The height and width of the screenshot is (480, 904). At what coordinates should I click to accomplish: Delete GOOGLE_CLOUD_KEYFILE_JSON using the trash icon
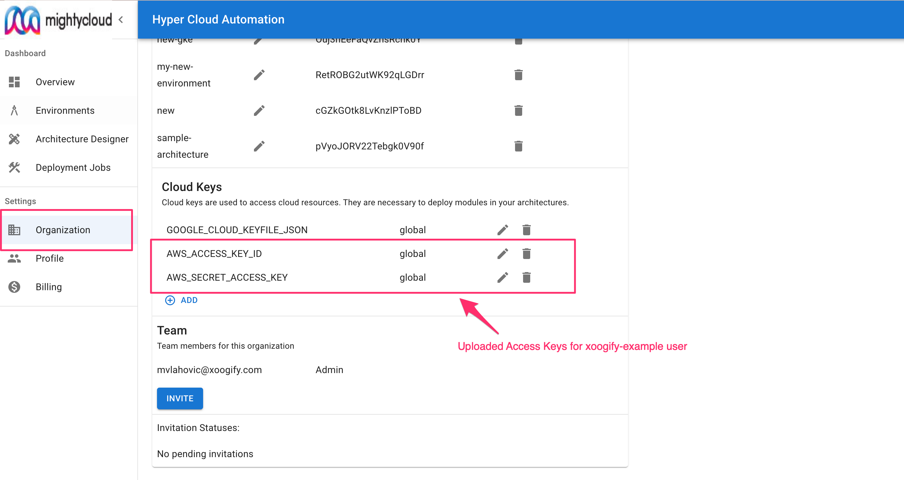click(527, 230)
